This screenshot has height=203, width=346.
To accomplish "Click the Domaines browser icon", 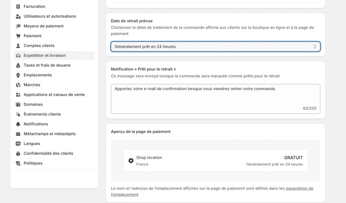I will point(18,105).
